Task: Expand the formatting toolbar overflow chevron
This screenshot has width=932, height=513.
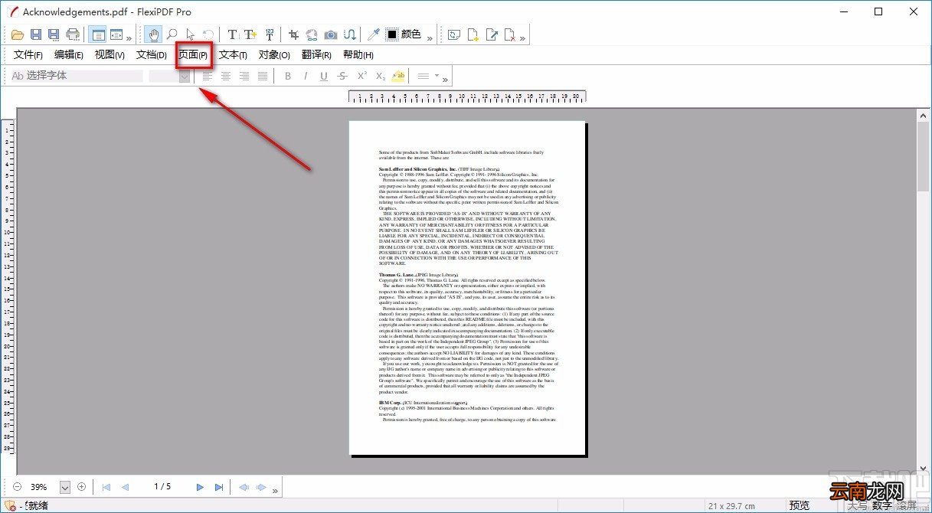Action: [x=446, y=79]
